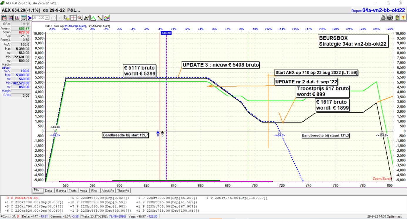Open the Theta tab
Viewport: 407px width, 219px height.
[x=73, y=191]
